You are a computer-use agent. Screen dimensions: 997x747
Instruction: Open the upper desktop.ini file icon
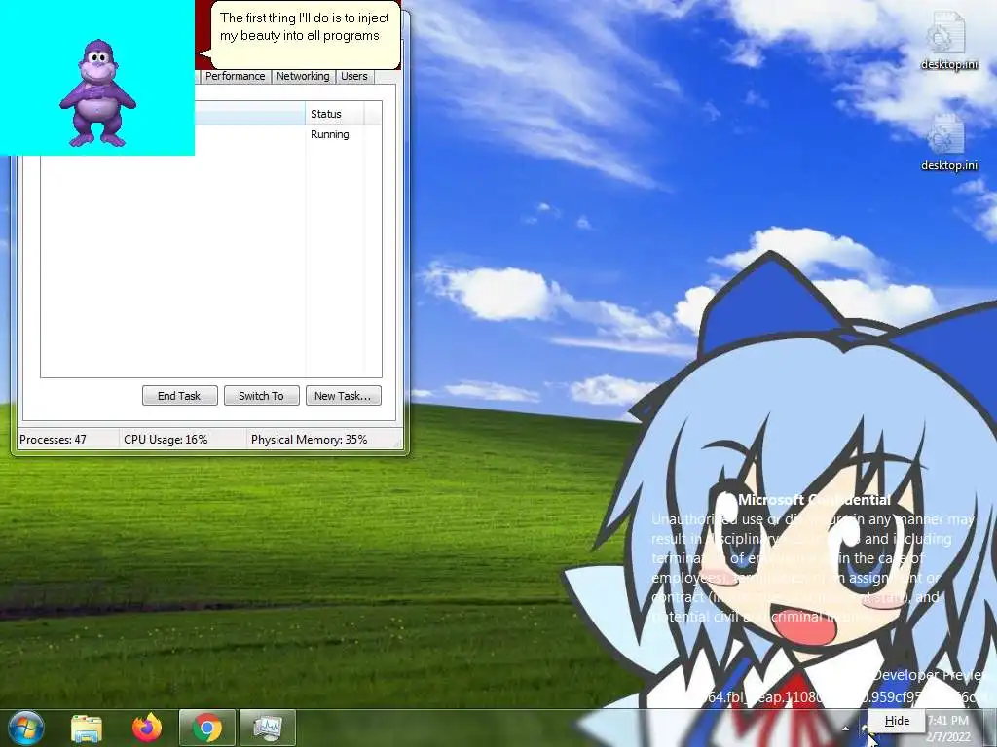pyautogui.click(x=948, y=39)
